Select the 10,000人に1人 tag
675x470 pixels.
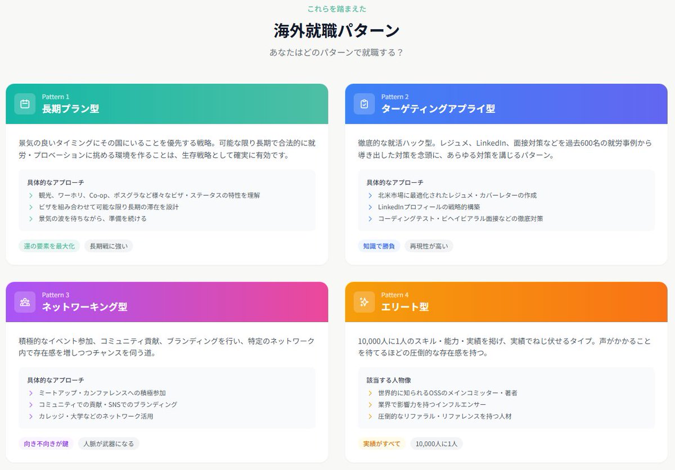click(x=436, y=444)
